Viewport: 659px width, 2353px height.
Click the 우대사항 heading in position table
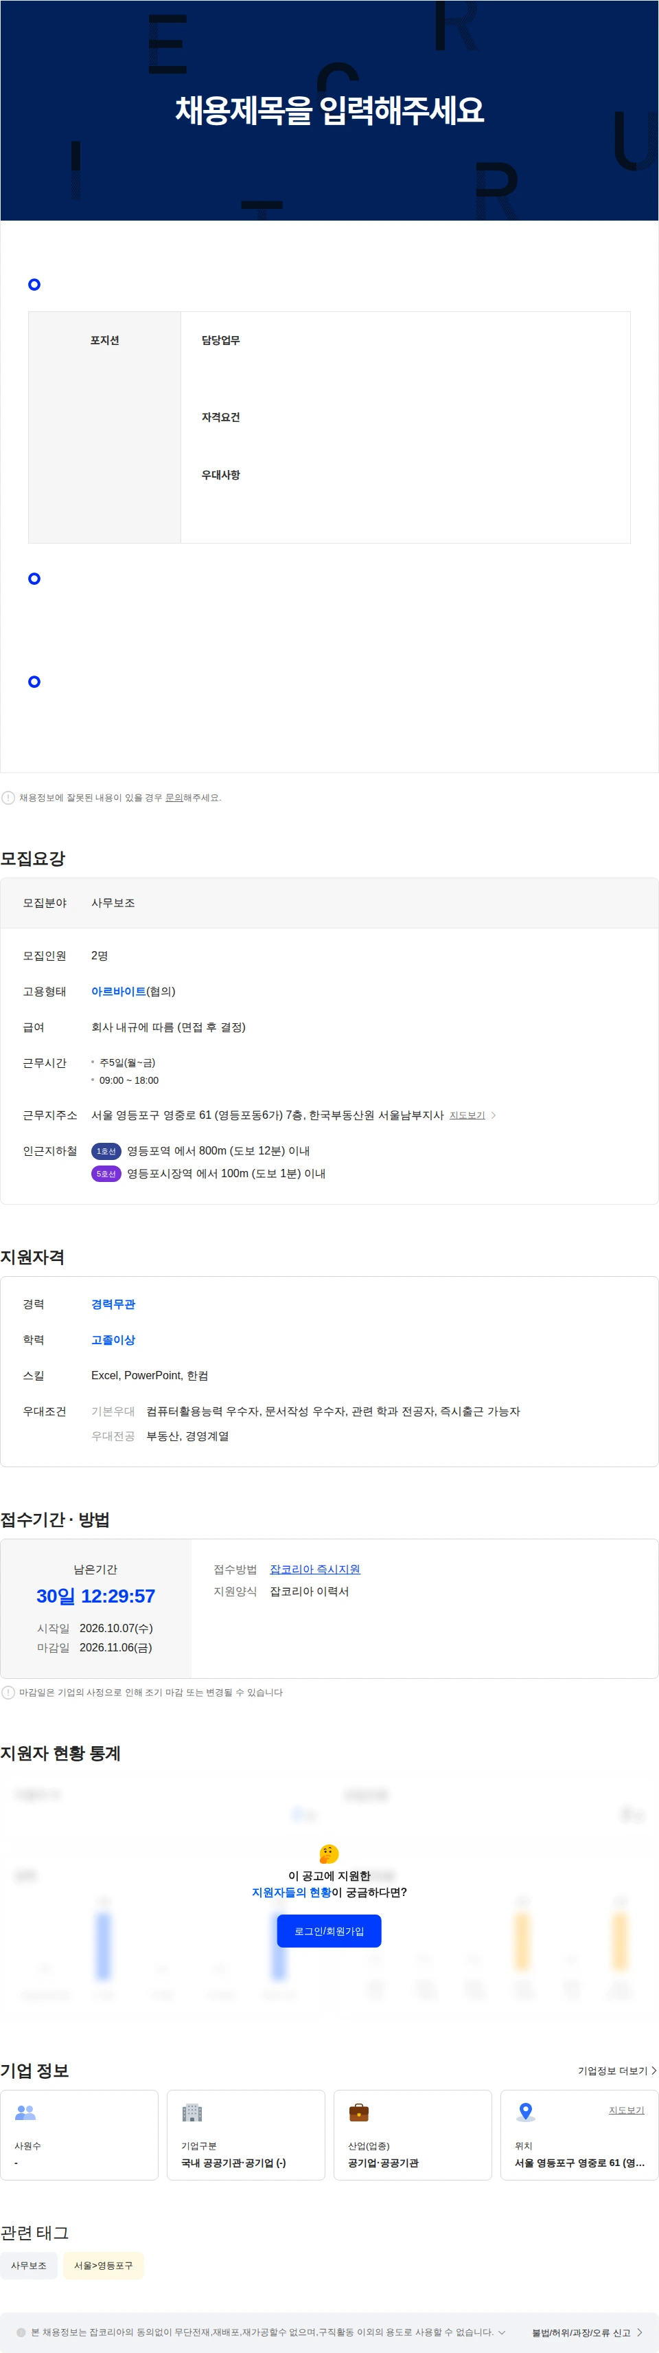point(221,475)
